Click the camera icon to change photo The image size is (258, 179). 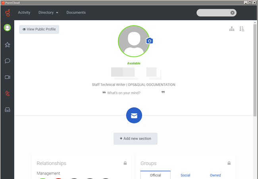[149, 41]
